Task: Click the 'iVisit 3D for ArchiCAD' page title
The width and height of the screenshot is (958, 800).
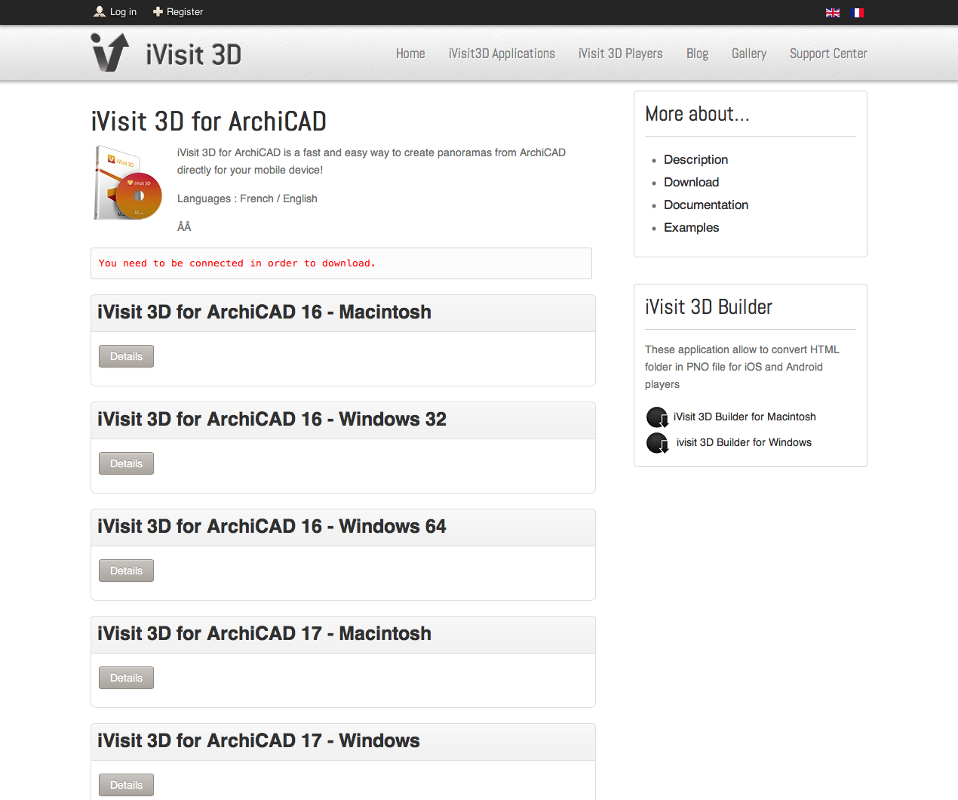Action: click(209, 122)
